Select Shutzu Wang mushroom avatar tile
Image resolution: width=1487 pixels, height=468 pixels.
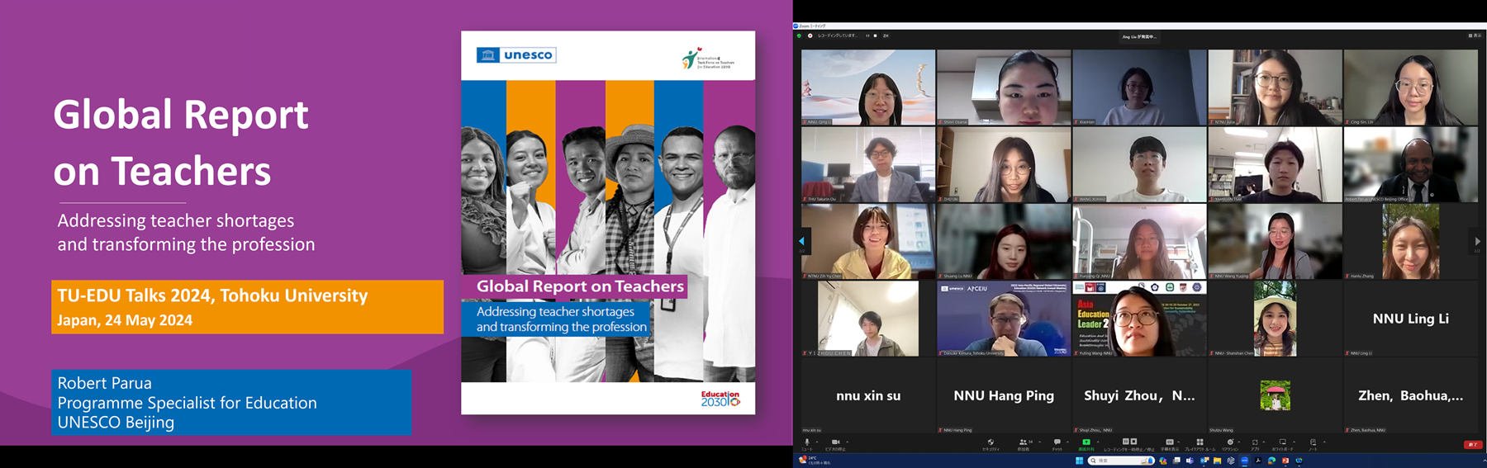(x=1275, y=395)
